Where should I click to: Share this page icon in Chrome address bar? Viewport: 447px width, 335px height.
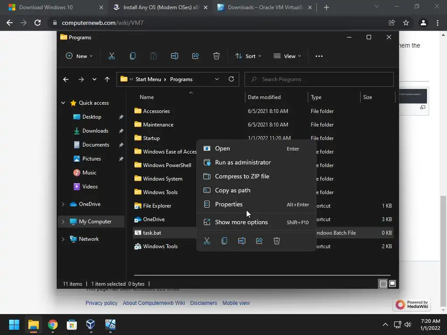click(x=392, y=23)
